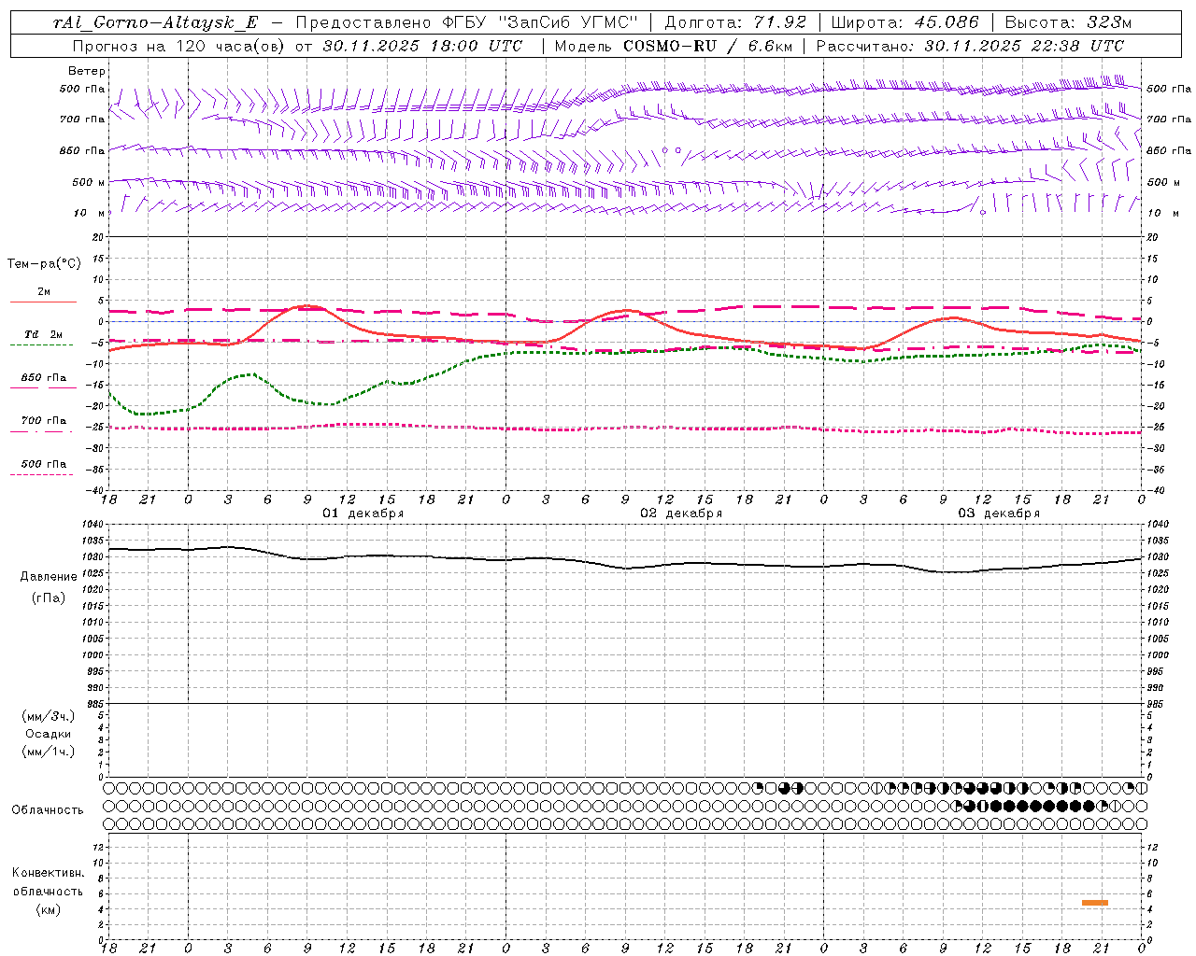Click the (км) convective cloud unit label

pyautogui.click(x=49, y=908)
